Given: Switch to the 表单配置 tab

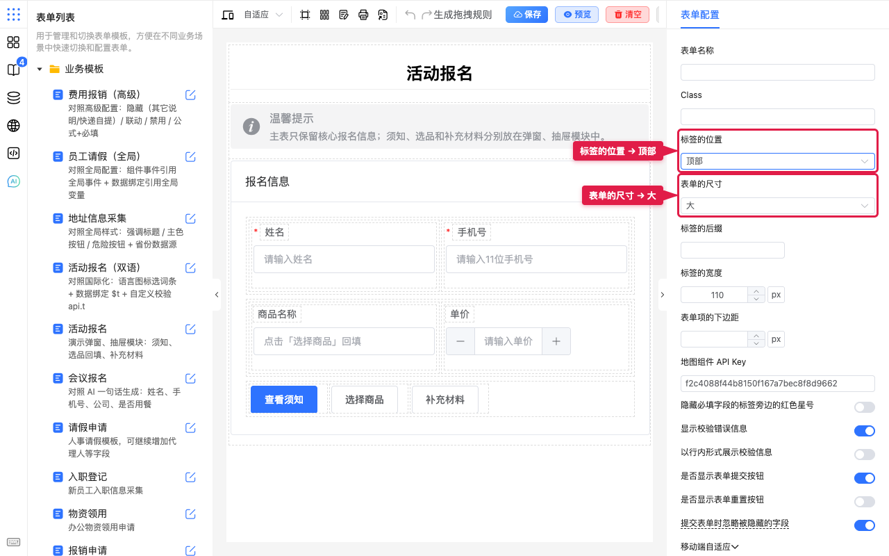Looking at the screenshot, I should (700, 15).
